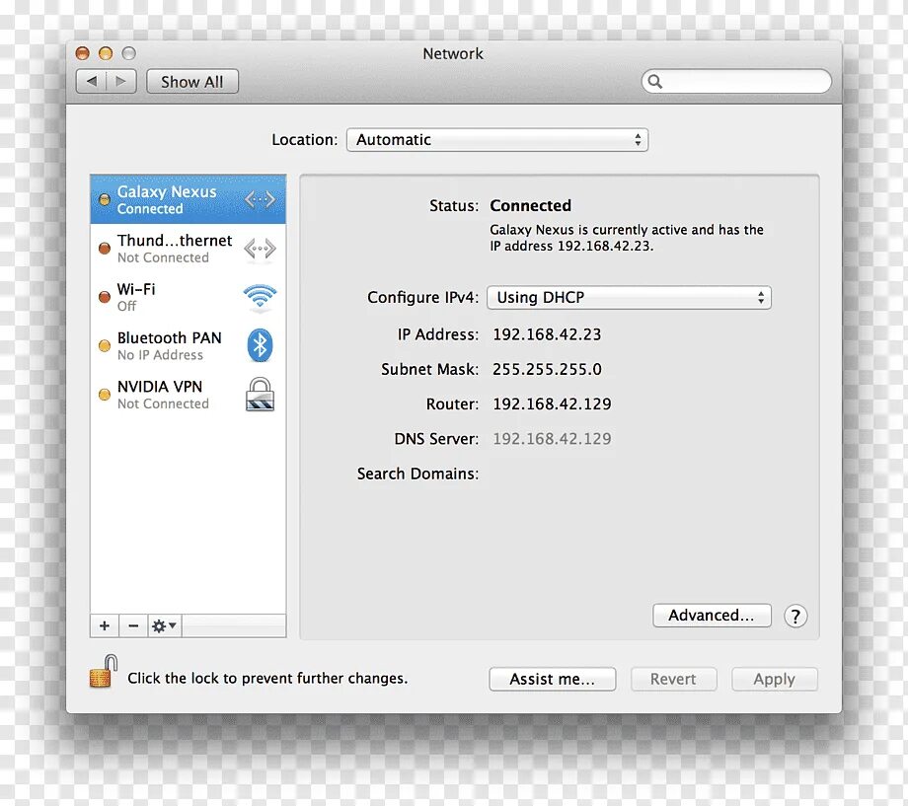Go forward with the right arrow button
The height and width of the screenshot is (806, 908).
pyautogui.click(x=121, y=82)
